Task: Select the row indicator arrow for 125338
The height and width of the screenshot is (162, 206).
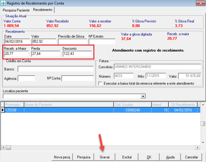Action: click(x=3, y=110)
